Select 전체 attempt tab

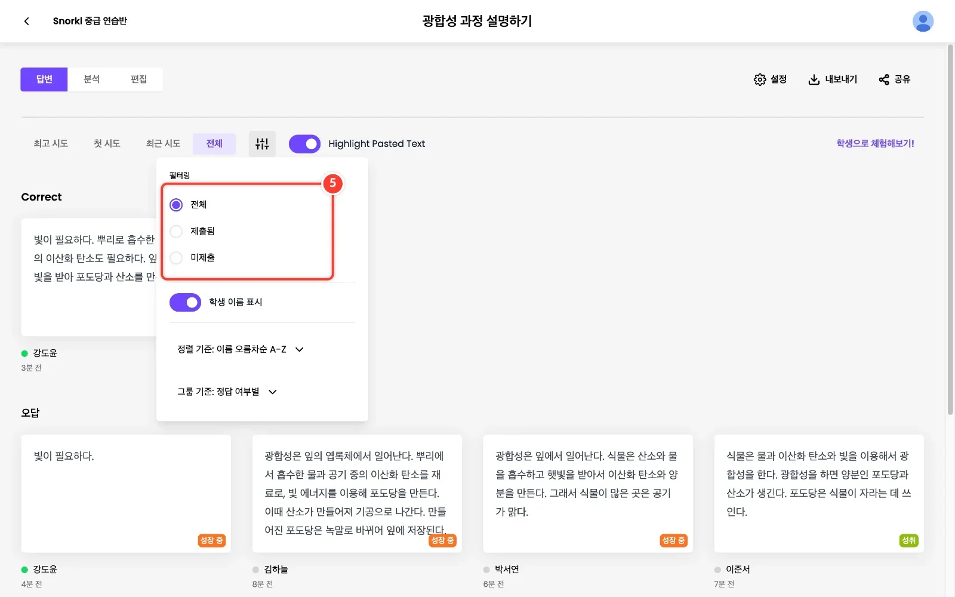point(214,144)
